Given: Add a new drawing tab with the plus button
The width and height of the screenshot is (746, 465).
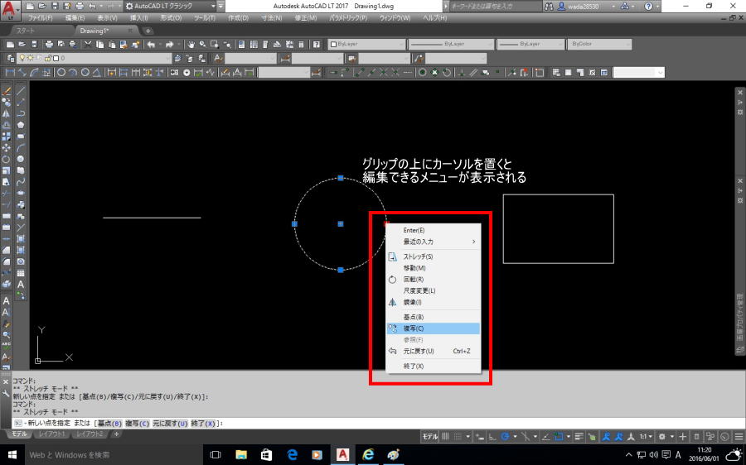Looking at the screenshot, I should pyautogui.click(x=148, y=31).
